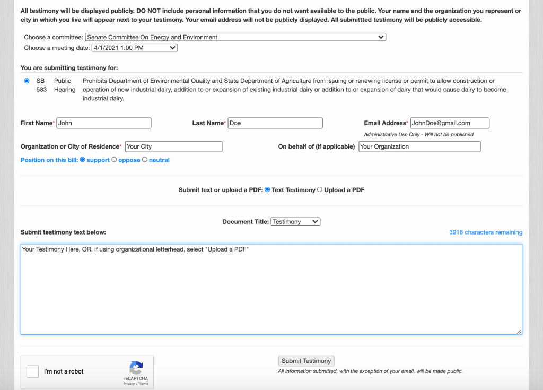The image size is (543, 390).
Task: Click inside the testimony text area
Action: coord(271,289)
